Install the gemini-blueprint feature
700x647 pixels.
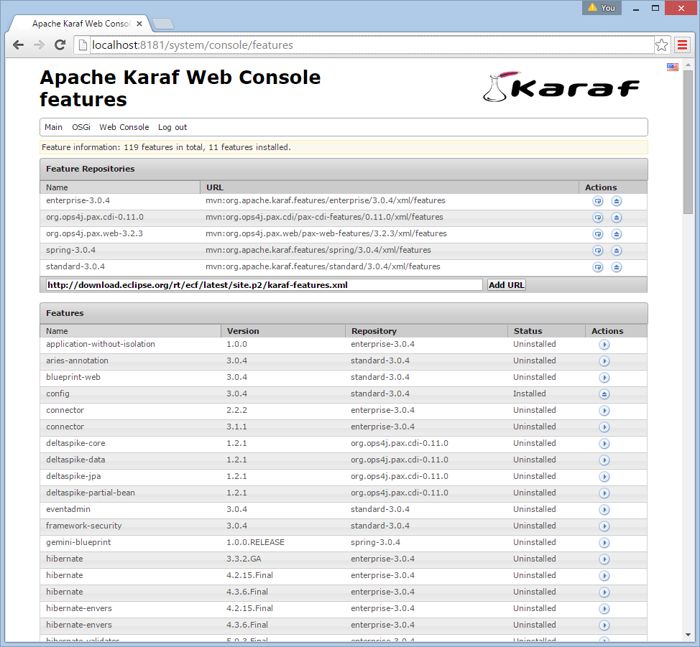(604, 543)
